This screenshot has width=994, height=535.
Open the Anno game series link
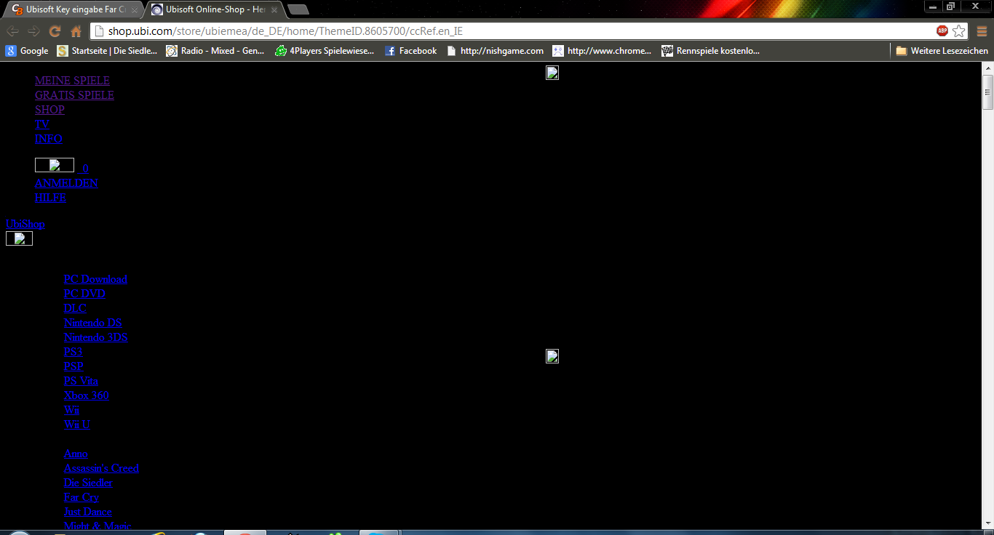pyautogui.click(x=76, y=454)
